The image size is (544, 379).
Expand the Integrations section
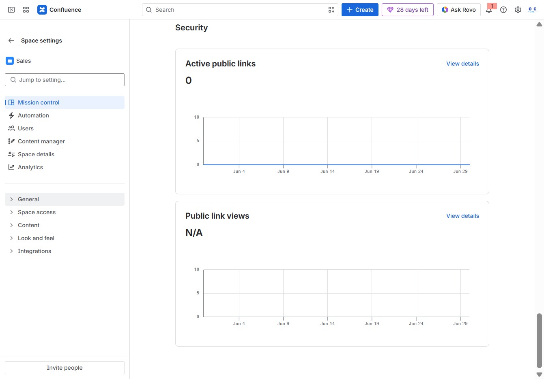point(65,251)
